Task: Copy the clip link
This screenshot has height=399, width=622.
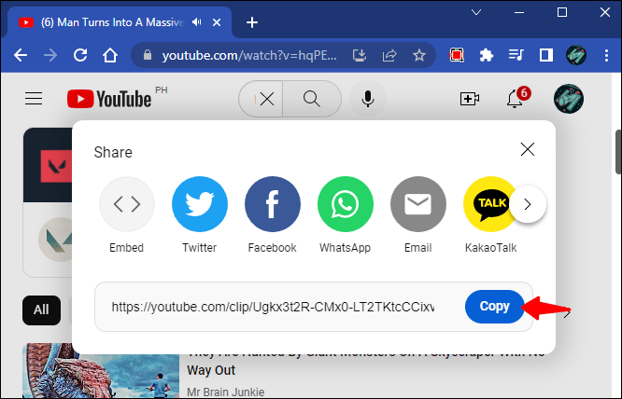Action: 494,307
